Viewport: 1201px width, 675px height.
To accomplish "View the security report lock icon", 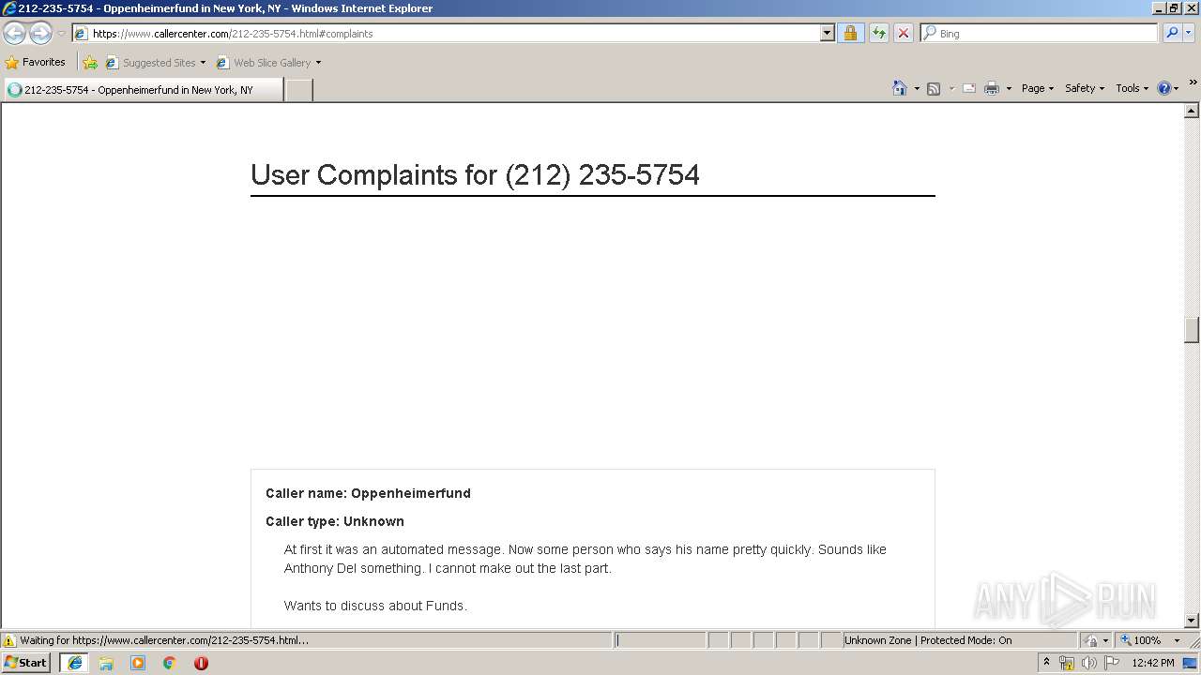I will pos(850,34).
